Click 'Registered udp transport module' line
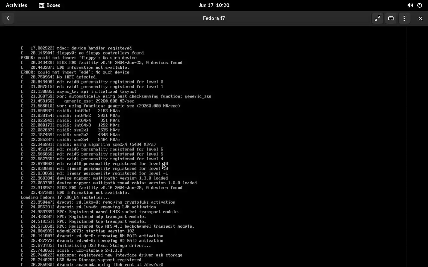428x267 pixels. [83, 217]
